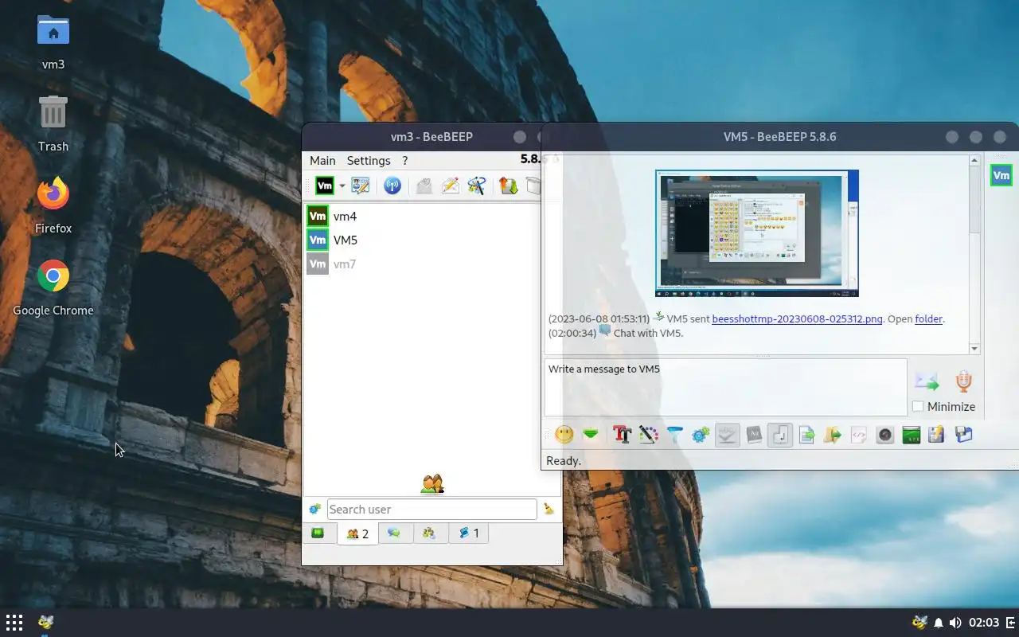
Task: Open notifications bell in system tray
Action: coord(939,623)
